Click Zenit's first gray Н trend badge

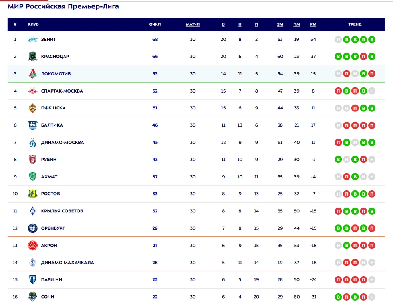click(338, 40)
